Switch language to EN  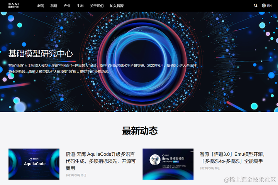point(269,6)
